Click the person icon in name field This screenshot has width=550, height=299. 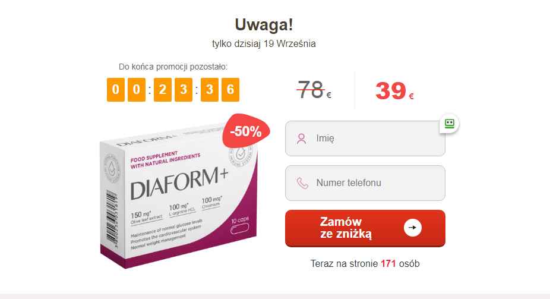(301, 139)
